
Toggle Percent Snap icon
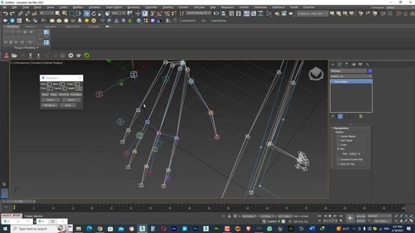[167, 14]
